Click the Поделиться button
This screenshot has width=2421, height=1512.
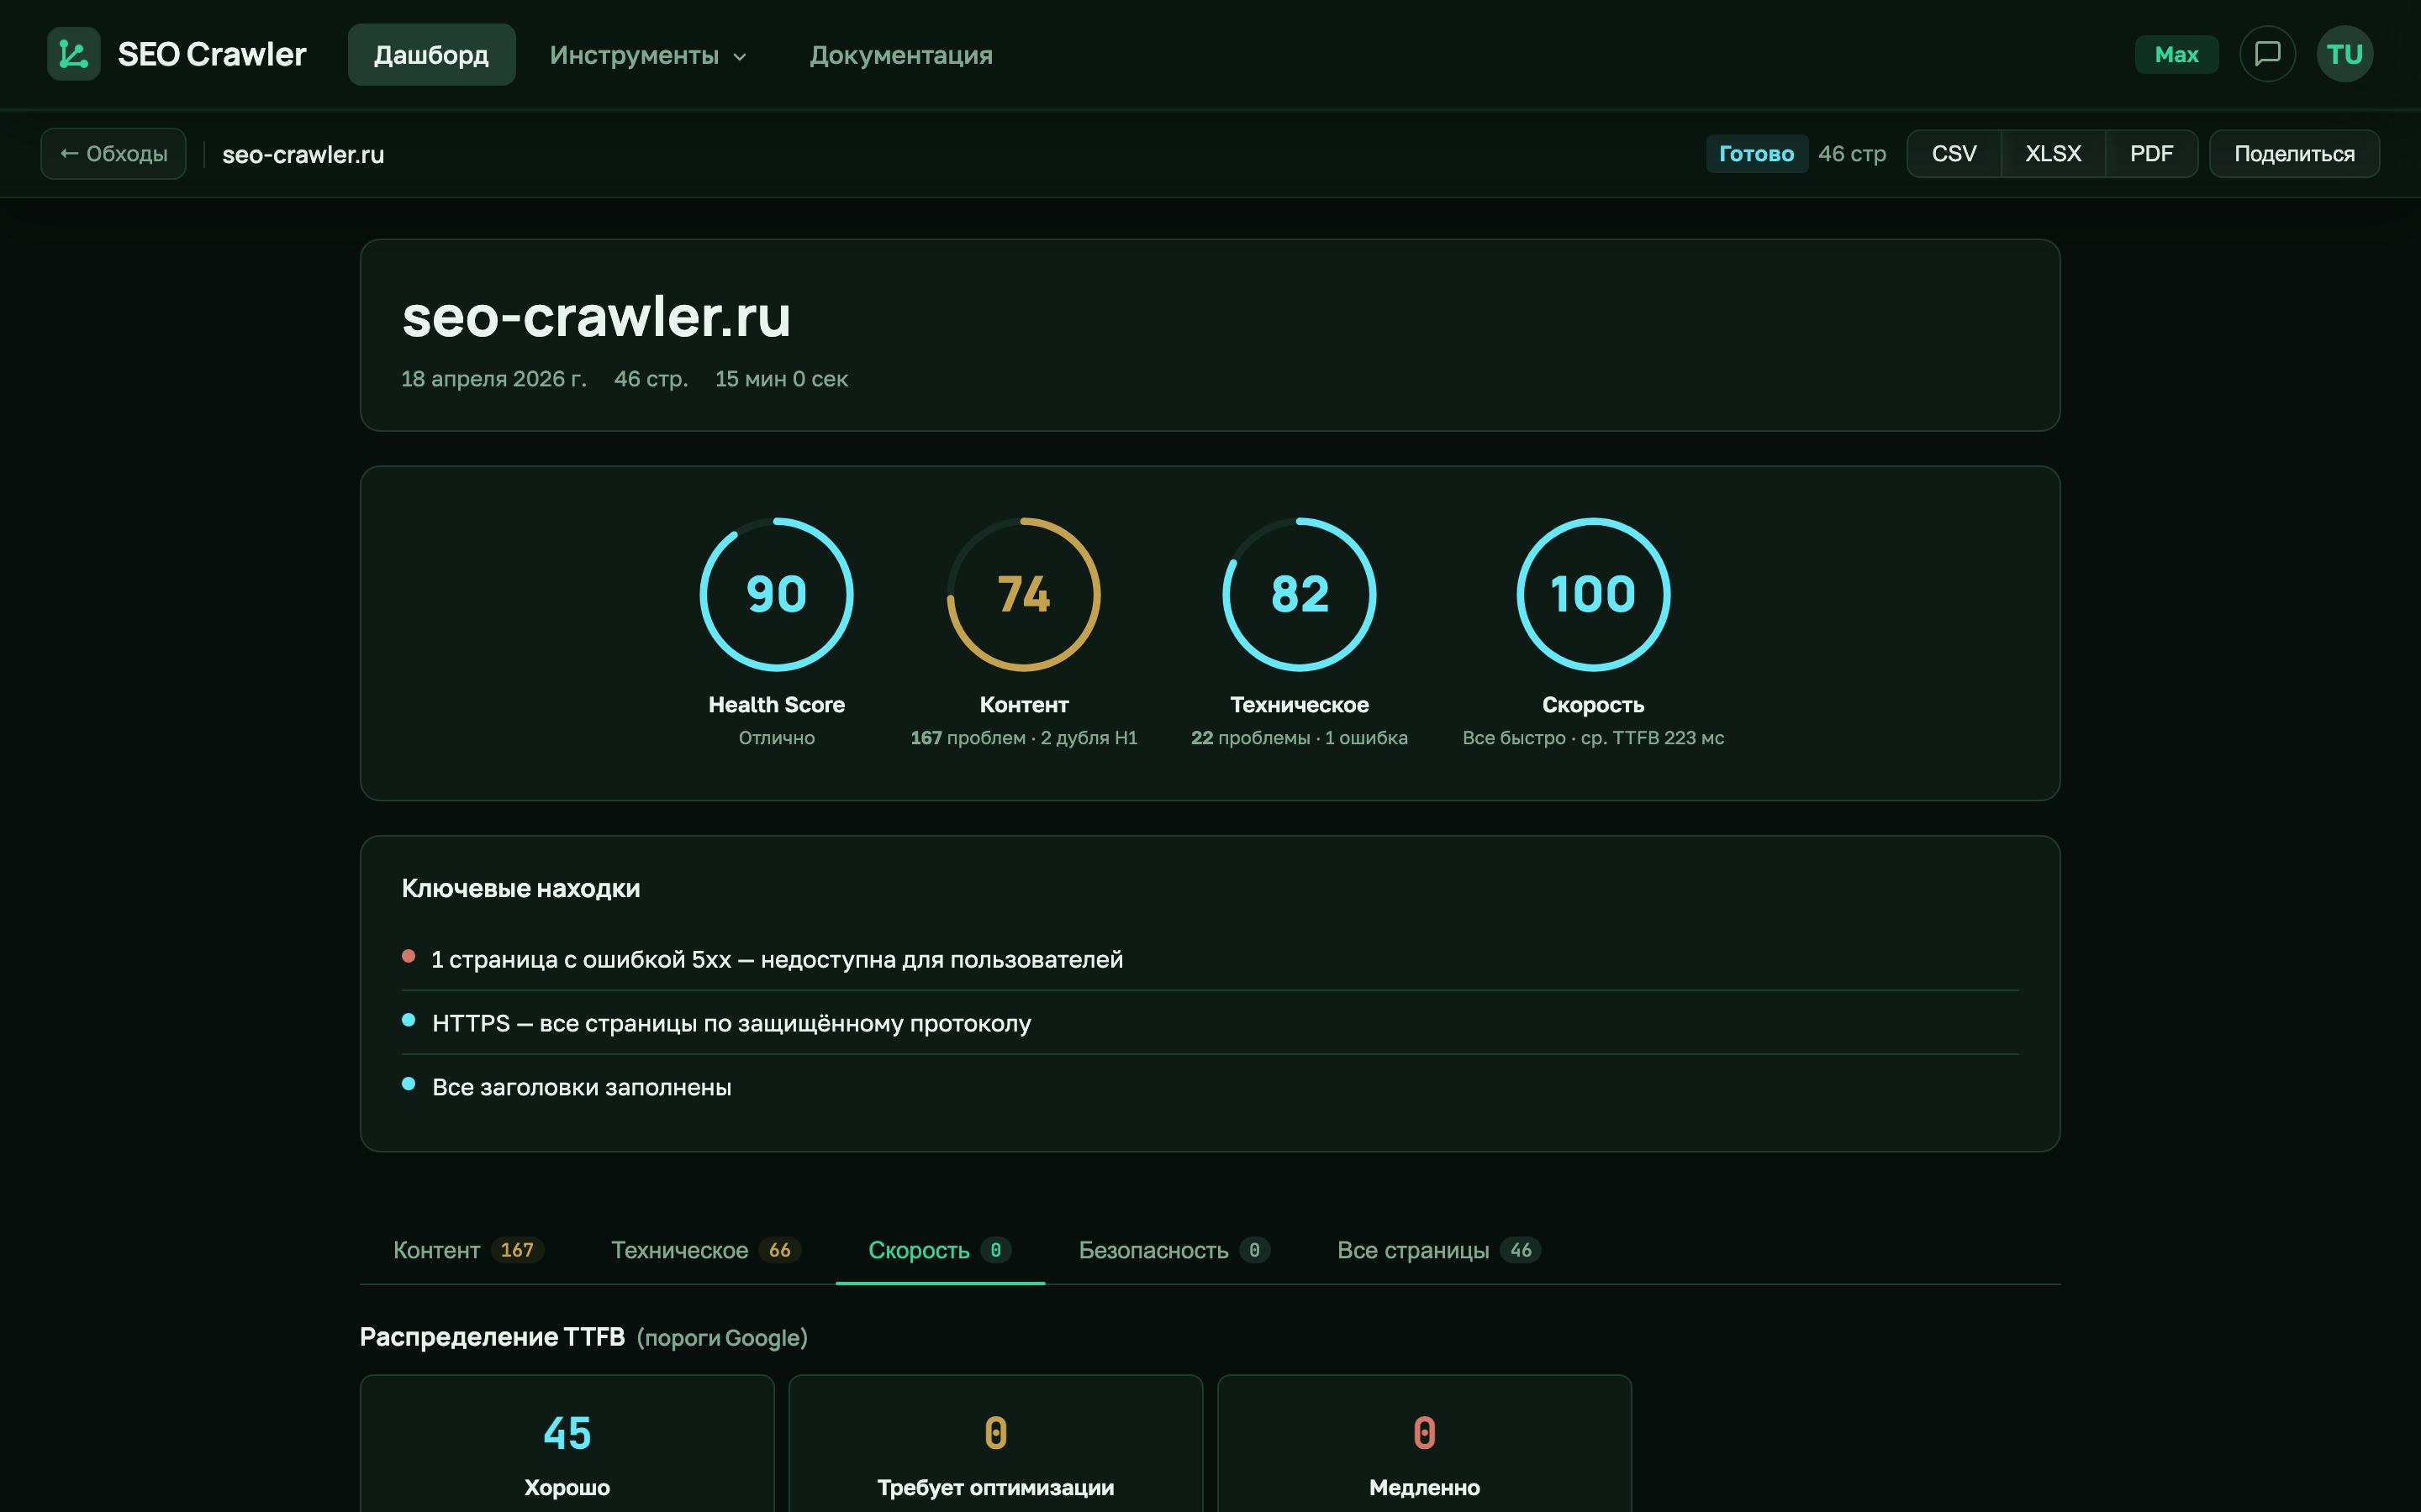[x=2294, y=154]
